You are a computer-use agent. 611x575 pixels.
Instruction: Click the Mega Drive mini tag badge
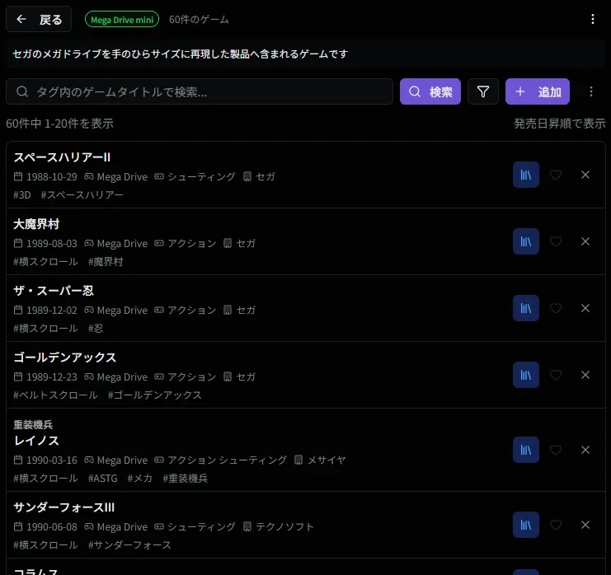point(122,20)
